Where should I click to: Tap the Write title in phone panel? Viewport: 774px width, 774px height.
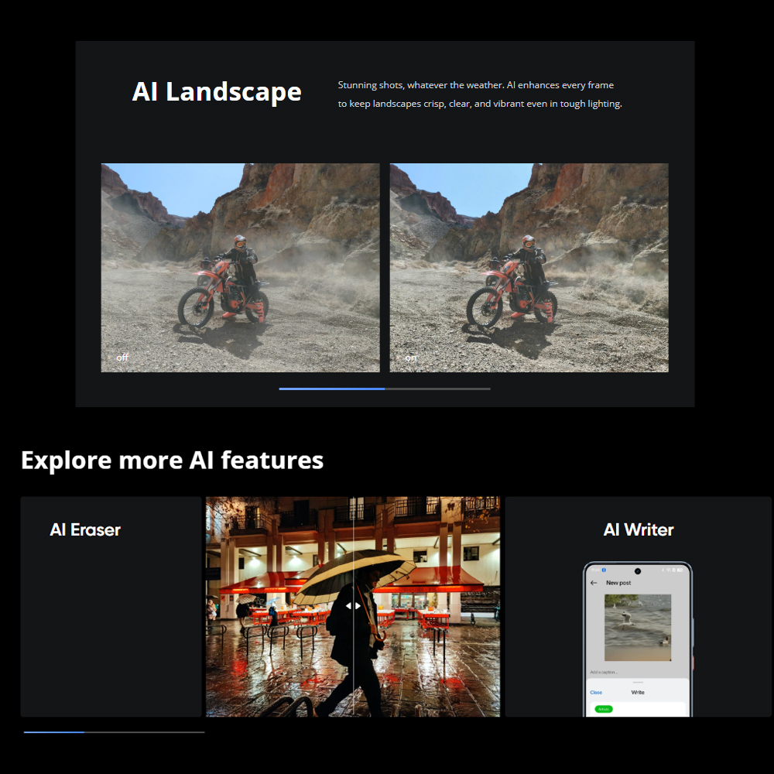click(x=638, y=692)
